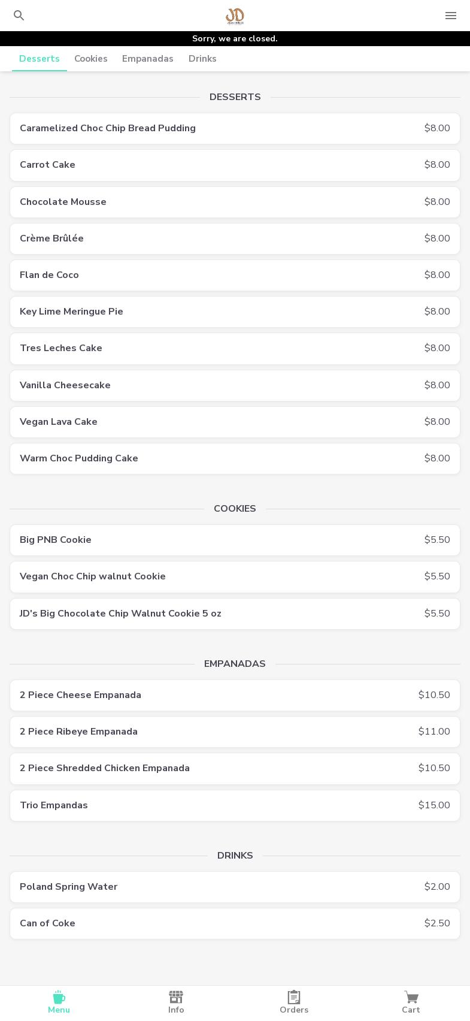Pick the Key Lime Meringue Pie
The image size is (470, 1021).
pyautogui.click(x=235, y=312)
